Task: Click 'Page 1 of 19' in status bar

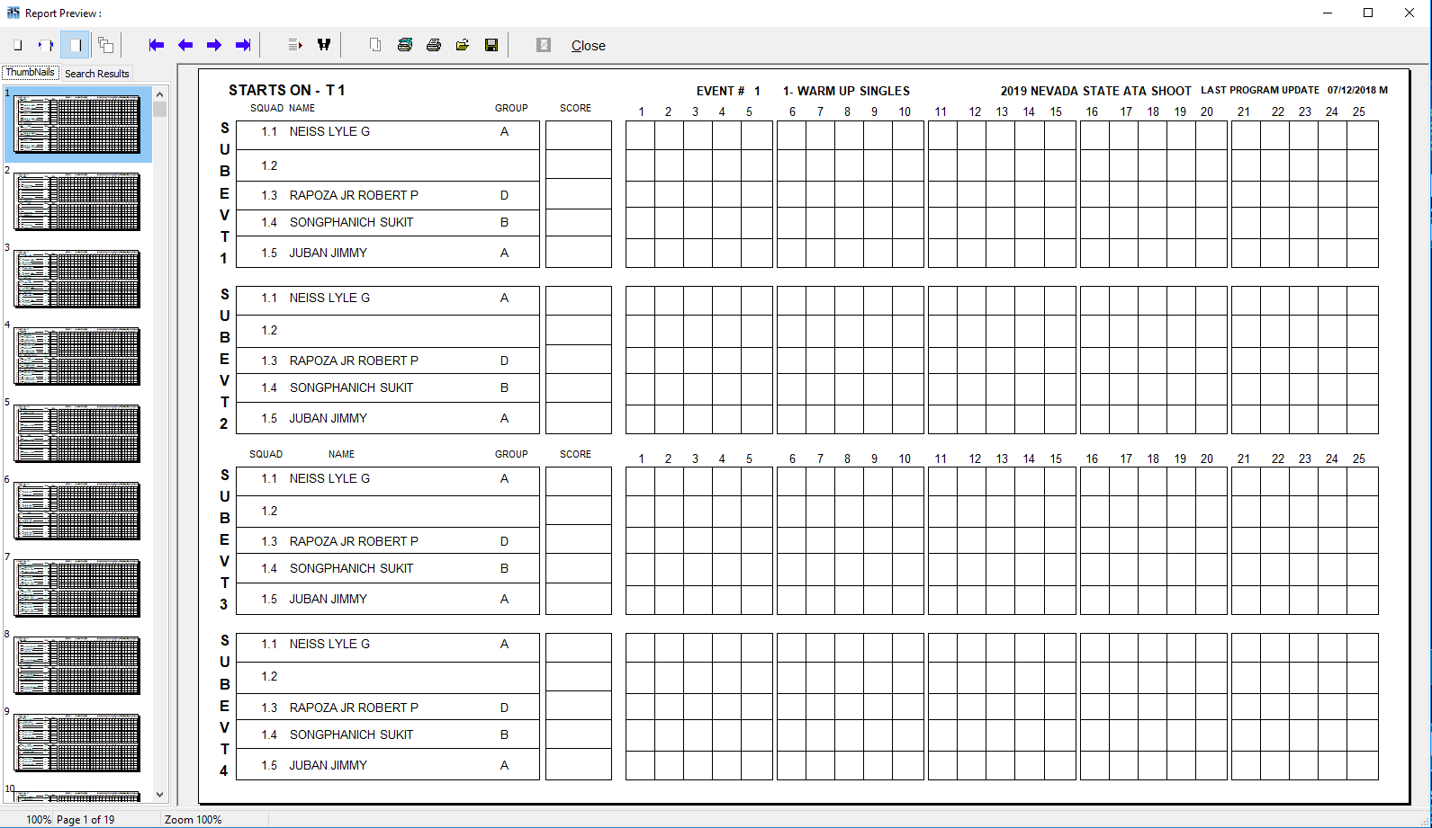Action: point(86,820)
